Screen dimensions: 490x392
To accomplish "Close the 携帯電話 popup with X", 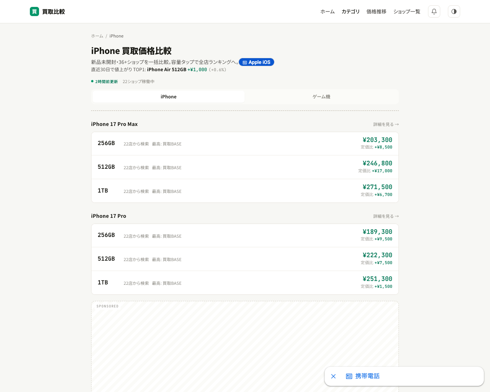I will point(333,376).
